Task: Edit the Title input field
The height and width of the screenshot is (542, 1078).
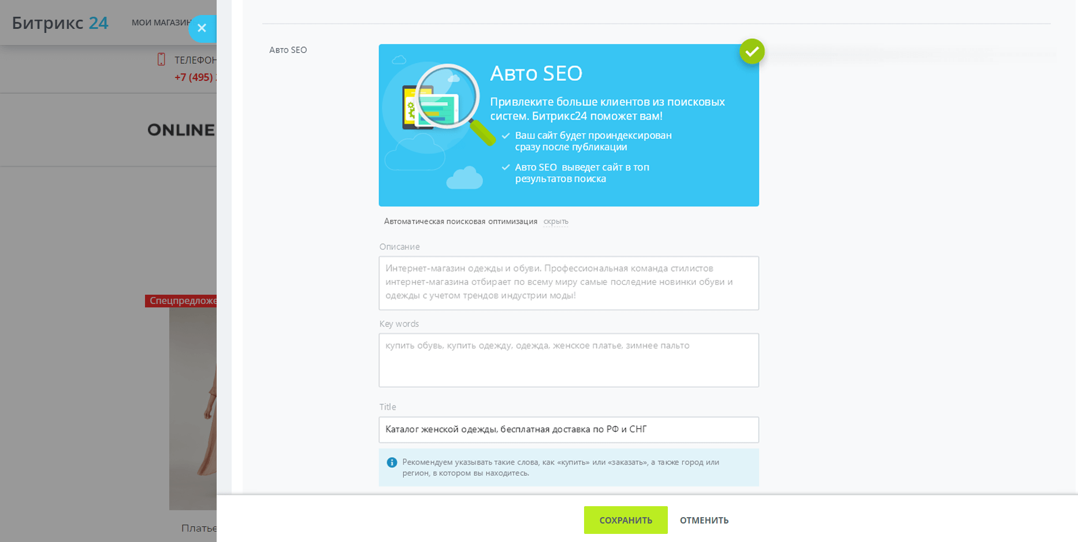Action: click(568, 429)
